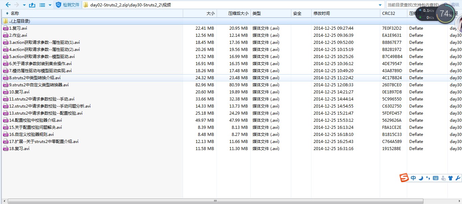
Task: Click file icon of 5.action获取请求参数--模型驱动.avi
Action: [x=6, y=56]
